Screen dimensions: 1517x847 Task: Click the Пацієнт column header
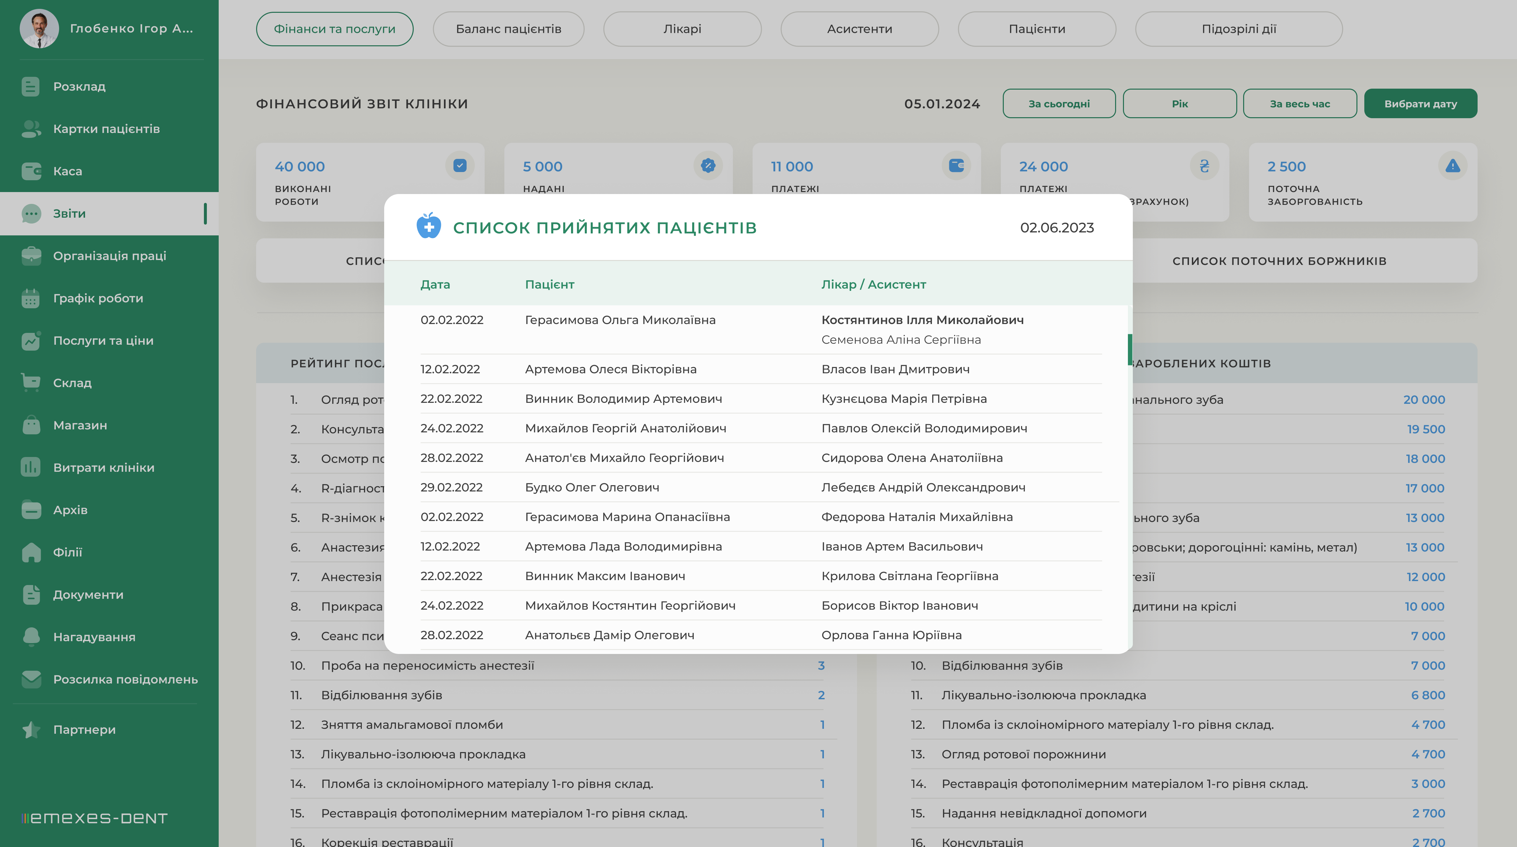click(549, 284)
